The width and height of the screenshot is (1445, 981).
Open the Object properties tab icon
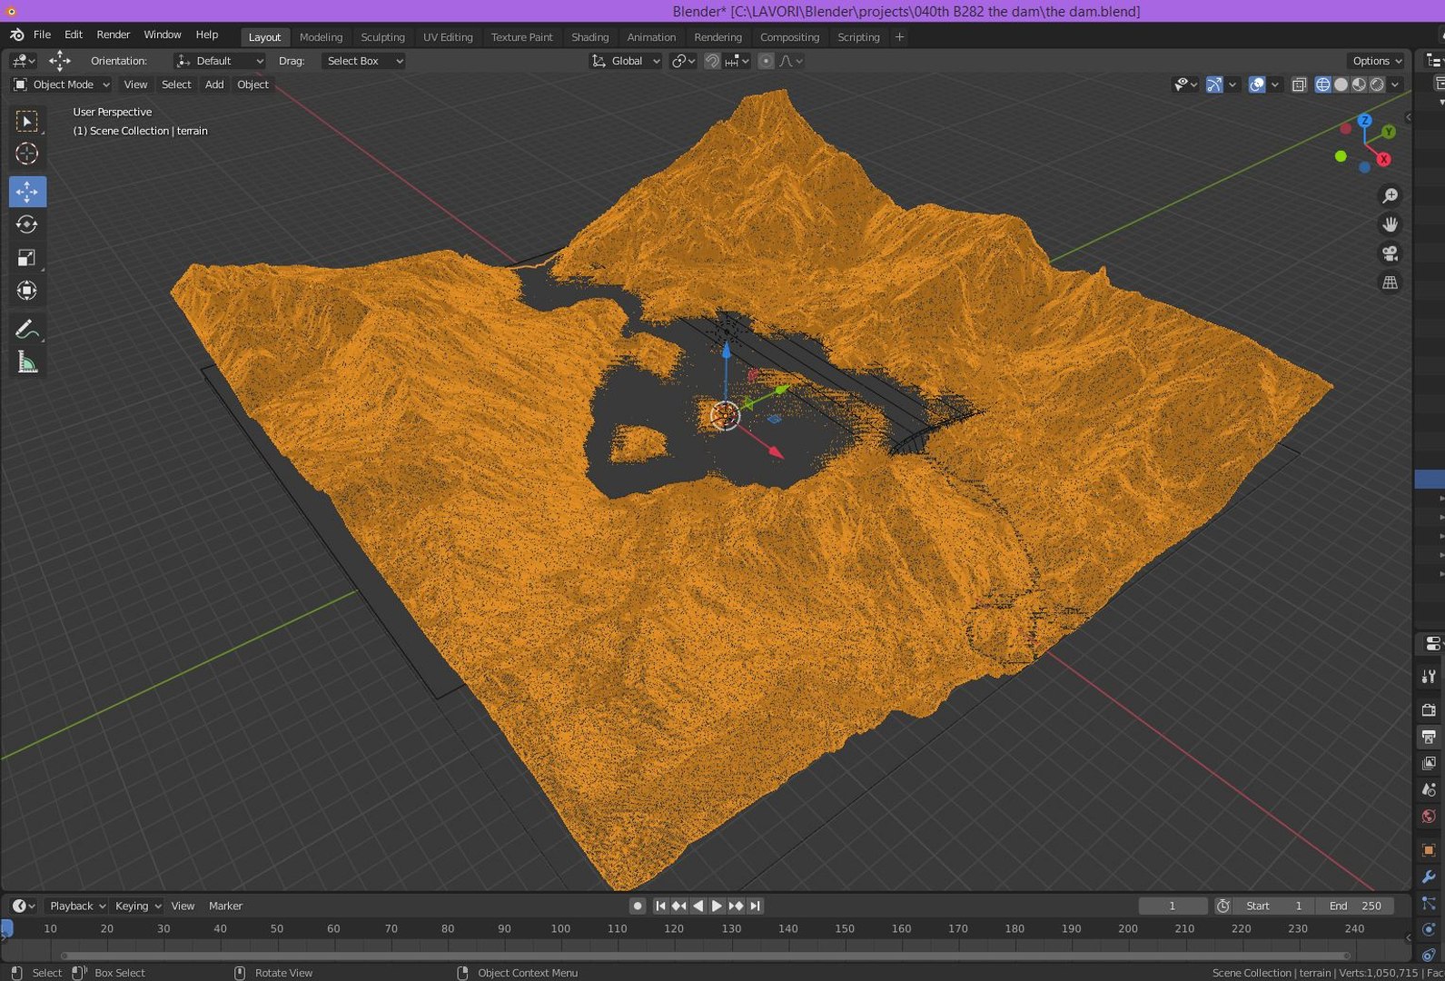(1429, 850)
